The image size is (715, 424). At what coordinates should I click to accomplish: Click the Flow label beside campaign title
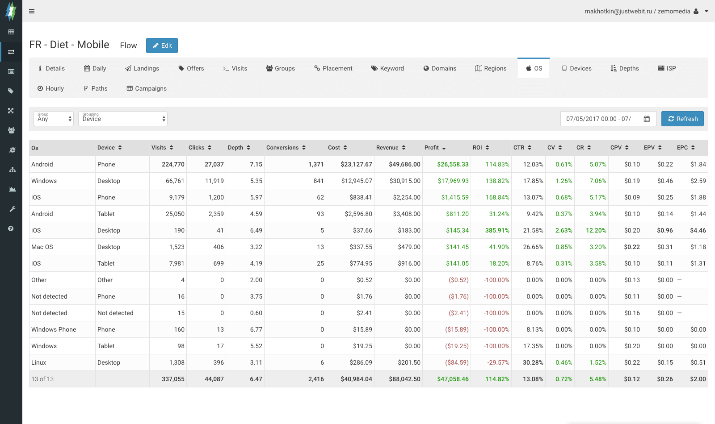128,46
